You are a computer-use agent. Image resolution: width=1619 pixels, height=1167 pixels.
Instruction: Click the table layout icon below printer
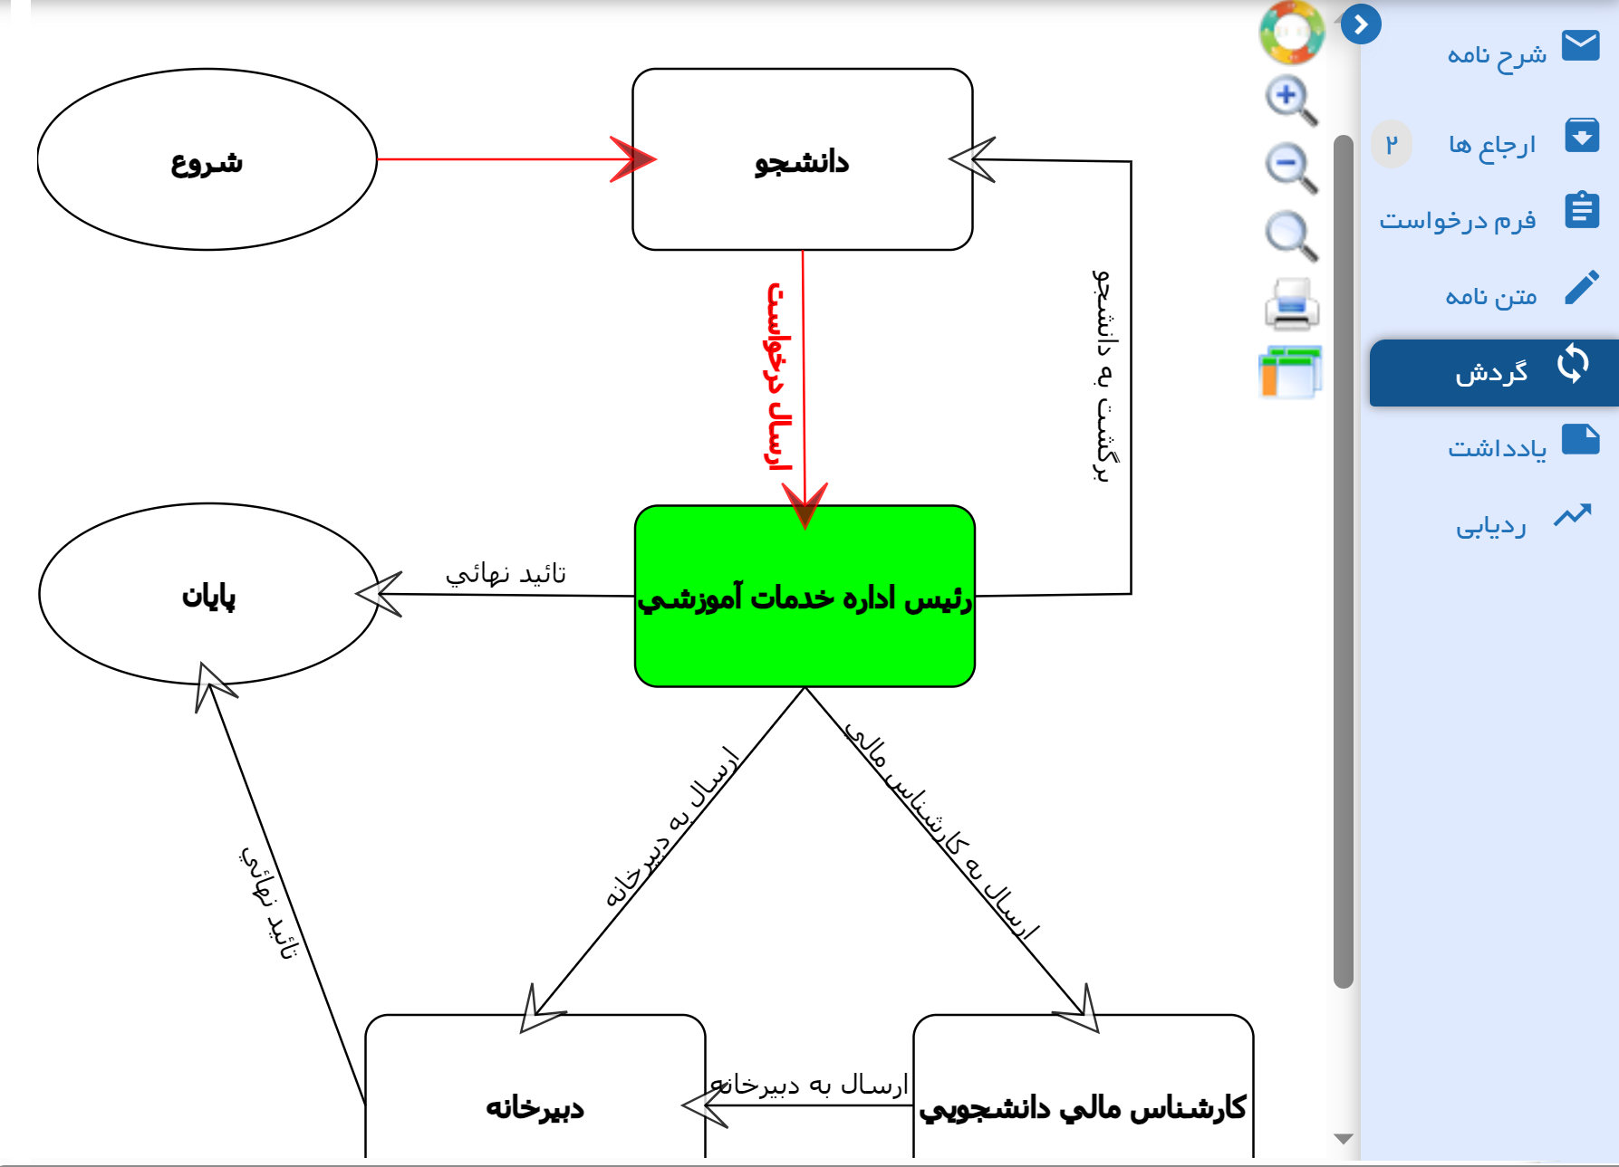pyautogui.click(x=1290, y=372)
